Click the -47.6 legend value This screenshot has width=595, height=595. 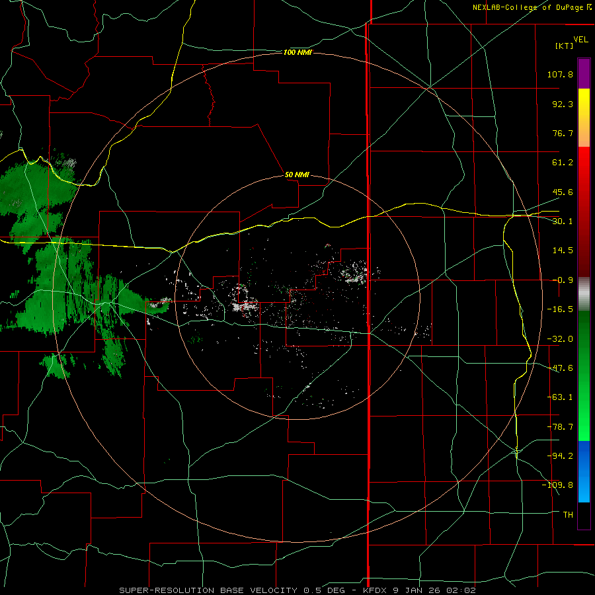point(560,368)
